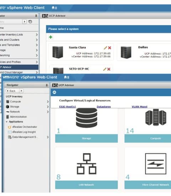Image resolution: width=171 pixels, height=196 pixels.
Task: Open the Datastores link
Action: click(x=104, y=107)
